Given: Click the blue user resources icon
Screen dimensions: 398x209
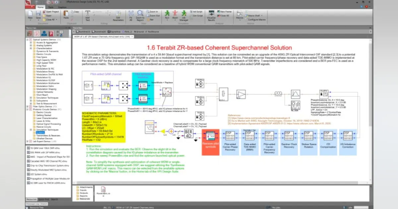Looking at the screenshot, I should (x=44, y=34).
